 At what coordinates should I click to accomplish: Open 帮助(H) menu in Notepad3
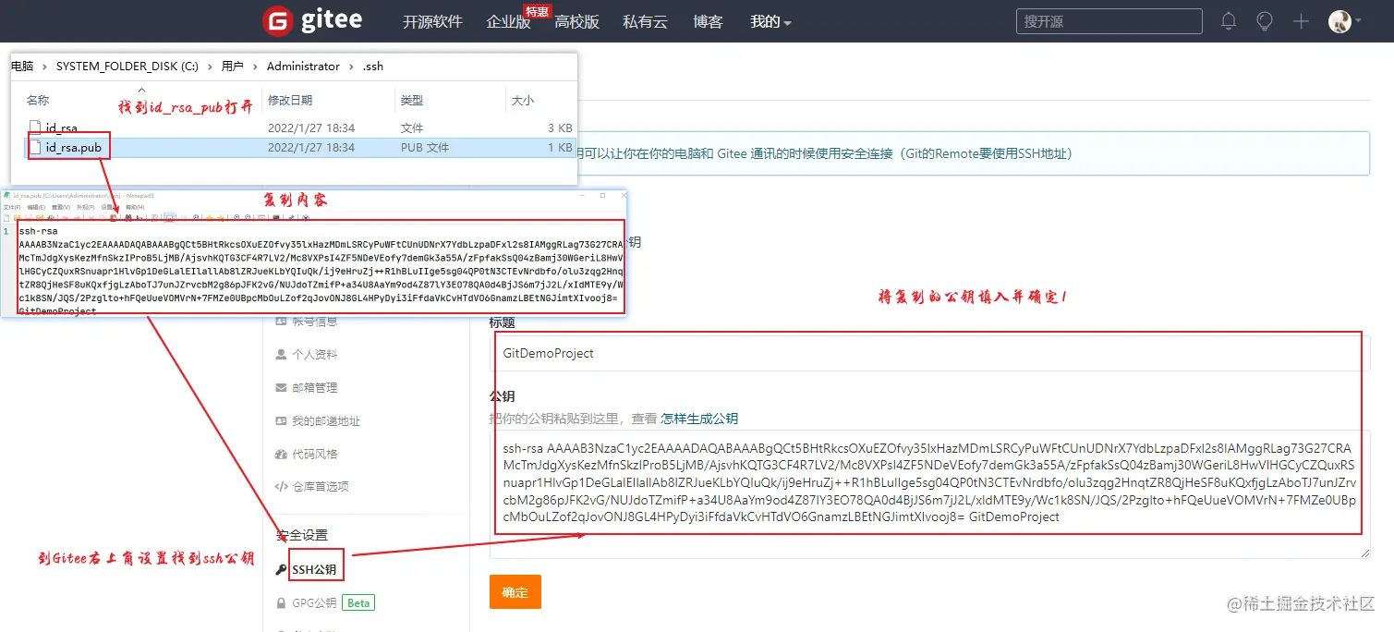click(137, 207)
